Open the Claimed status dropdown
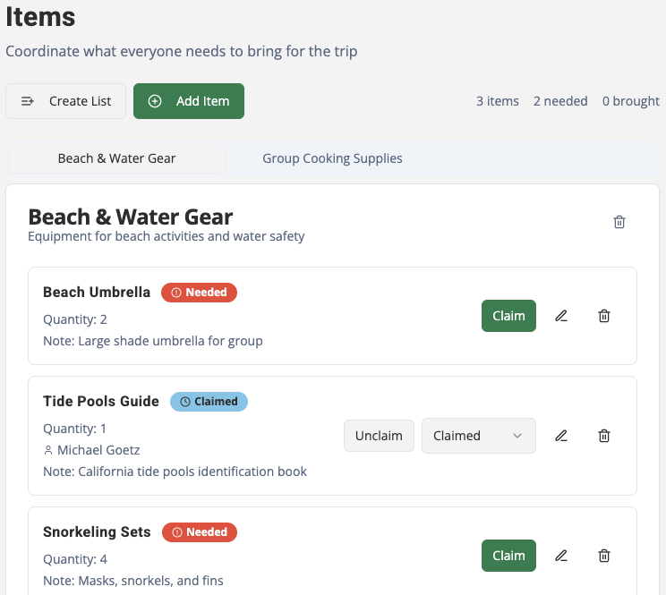The height and width of the screenshot is (595, 666). coord(479,436)
